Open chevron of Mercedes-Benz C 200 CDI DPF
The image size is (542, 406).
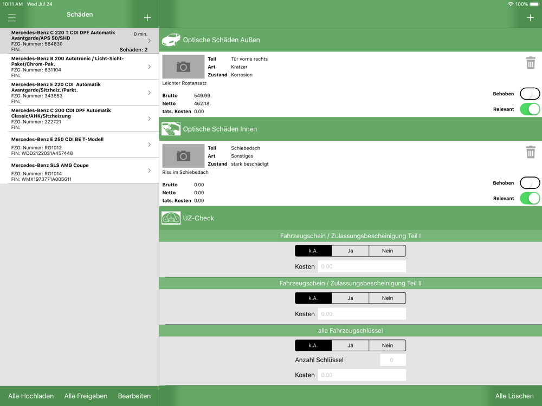[150, 119]
